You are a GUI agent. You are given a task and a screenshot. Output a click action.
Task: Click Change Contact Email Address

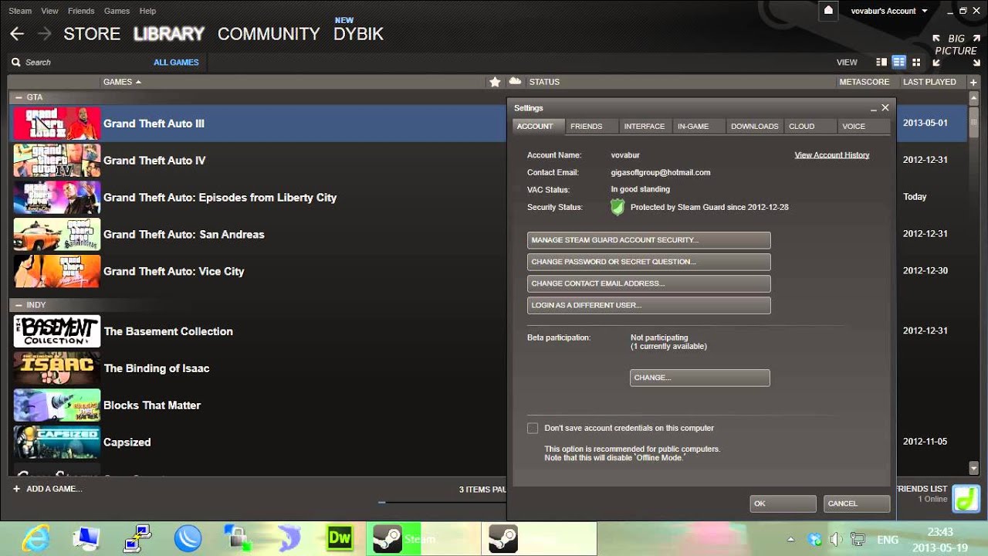point(648,283)
